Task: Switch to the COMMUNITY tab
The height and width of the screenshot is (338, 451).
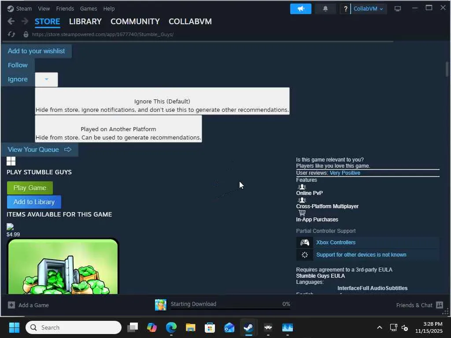Action: click(x=135, y=22)
